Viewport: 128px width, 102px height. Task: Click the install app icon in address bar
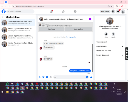tap(109, 6)
